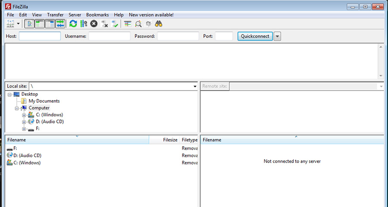
Task: Click the disconnect from server icon
Action: pyautogui.click(x=104, y=24)
